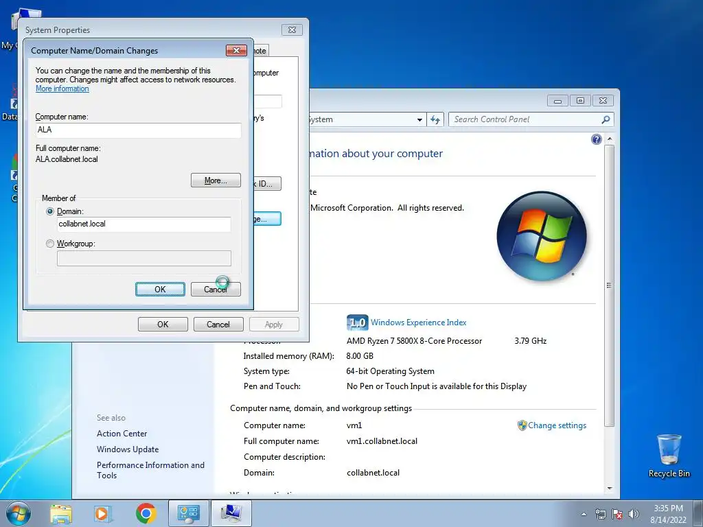
Task: Click the Windows logo in System window
Action: [542, 236]
